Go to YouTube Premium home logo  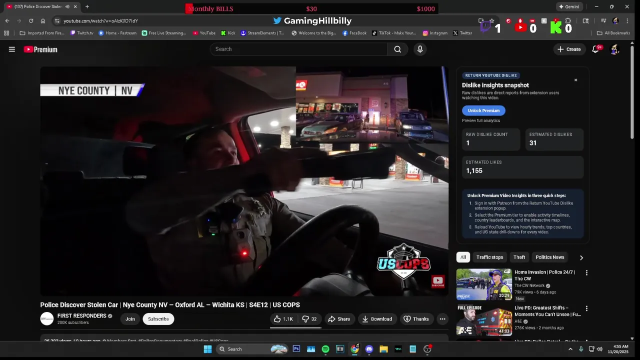[x=40, y=49]
